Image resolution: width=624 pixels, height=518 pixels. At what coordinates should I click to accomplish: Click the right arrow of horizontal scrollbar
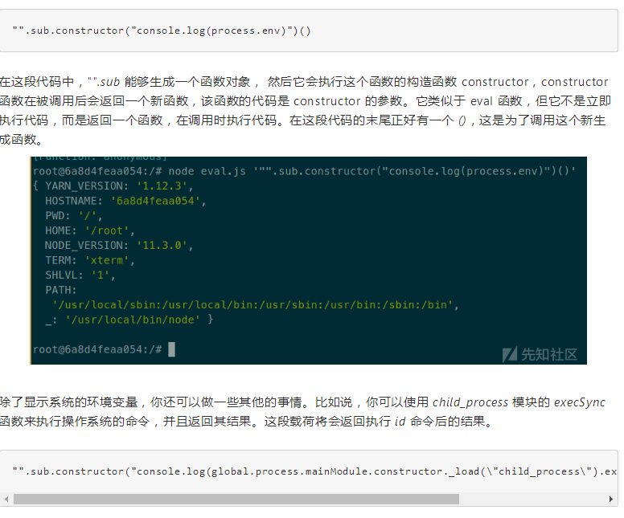click(612, 499)
